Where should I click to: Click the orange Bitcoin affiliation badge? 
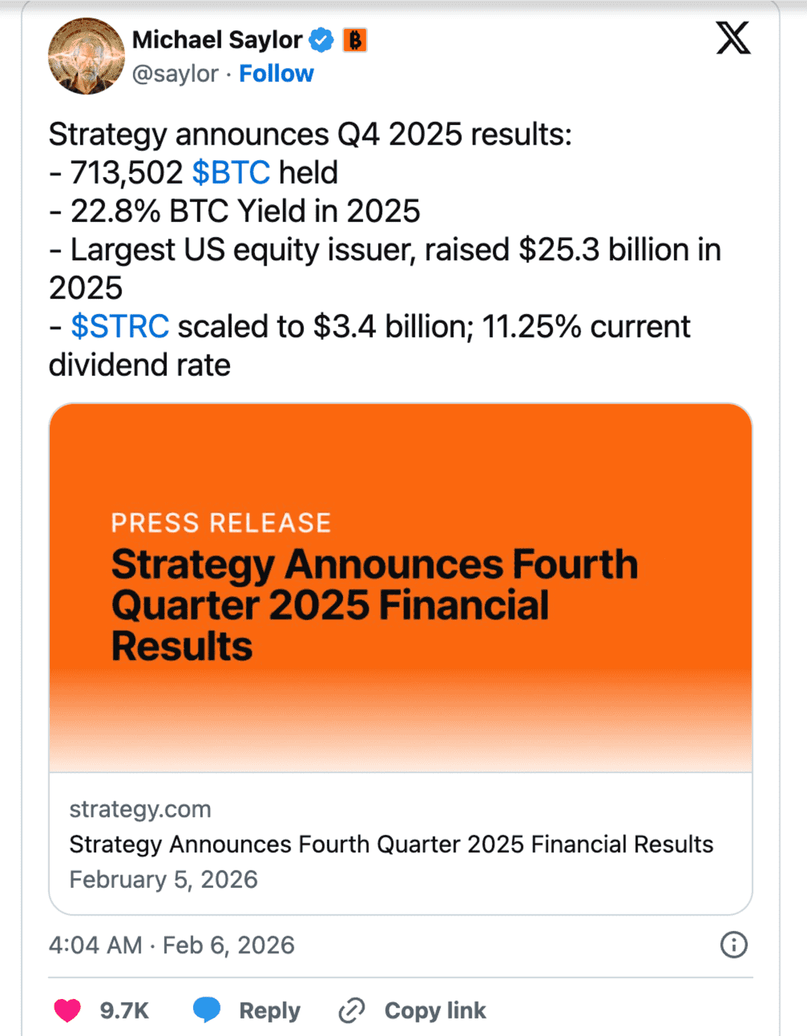(355, 40)
